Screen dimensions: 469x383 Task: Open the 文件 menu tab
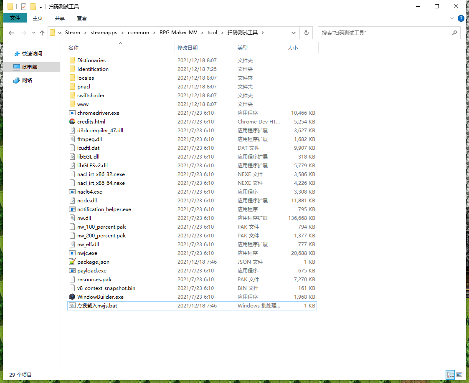(15, 18)
